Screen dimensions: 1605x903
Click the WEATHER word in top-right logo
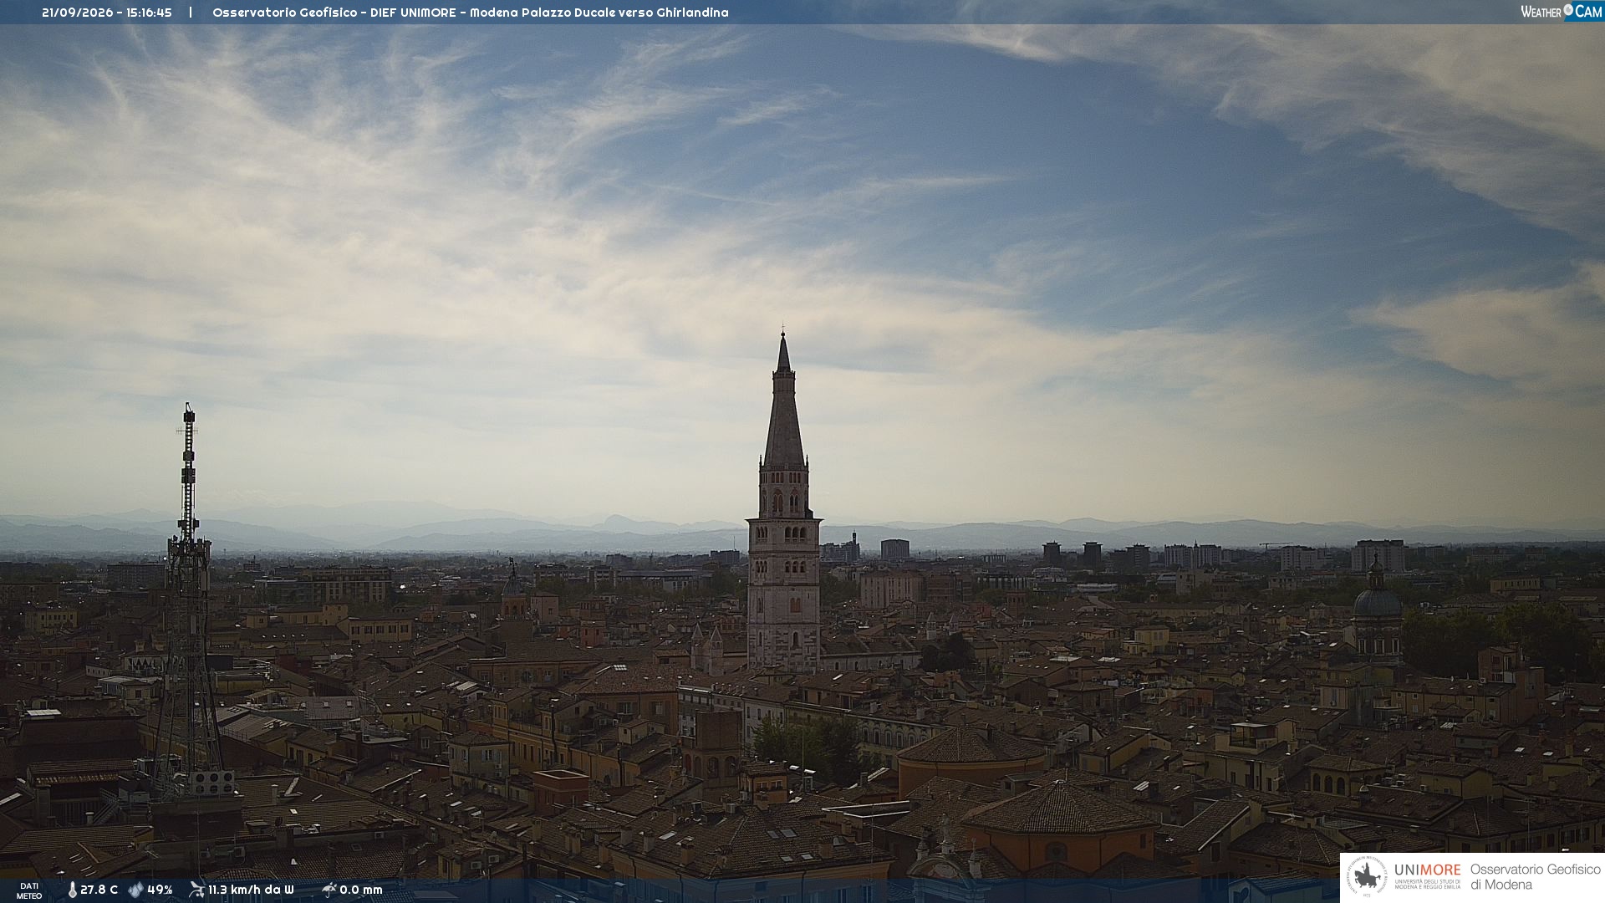1541,12
